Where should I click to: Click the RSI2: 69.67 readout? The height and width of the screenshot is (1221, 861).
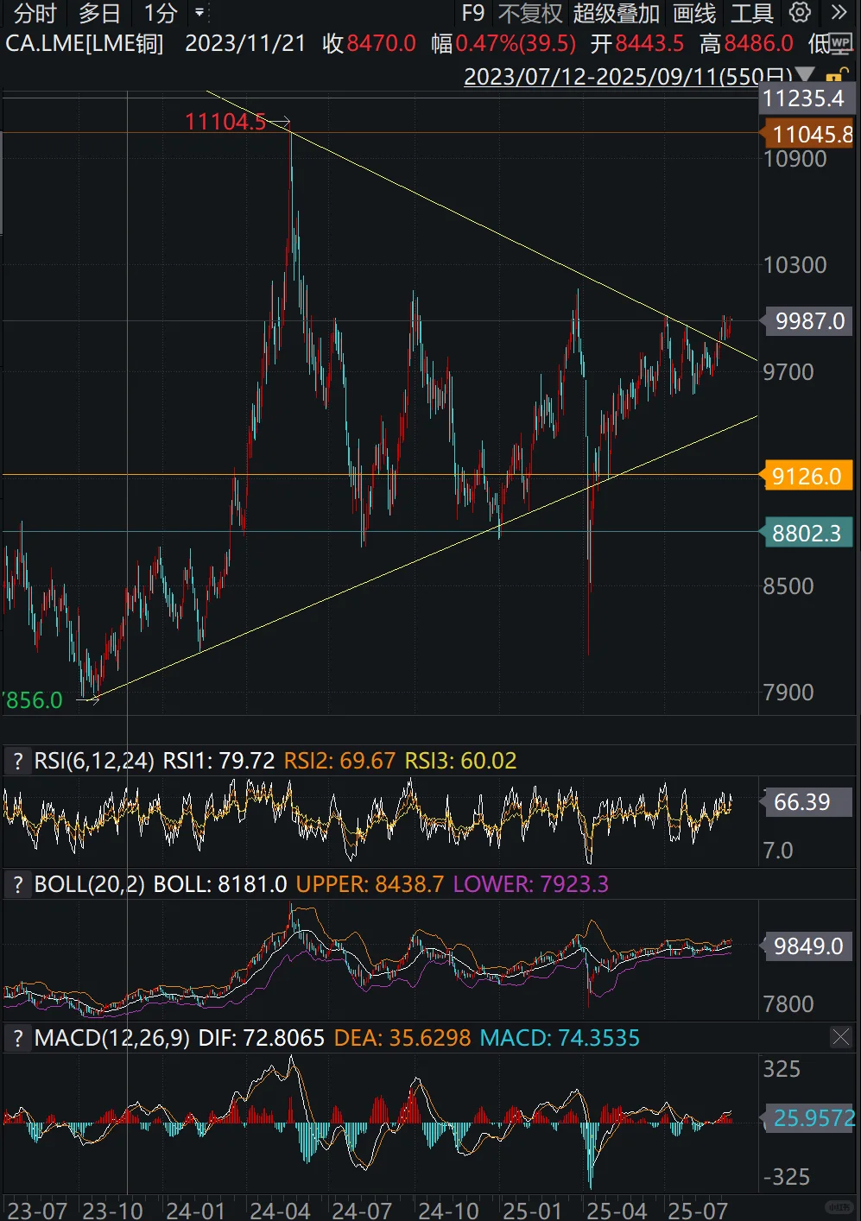tap(339, 761)
